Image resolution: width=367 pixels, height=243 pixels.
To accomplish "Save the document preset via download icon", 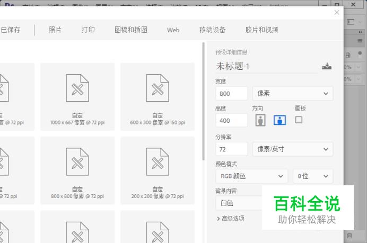I will click(327, 66).
